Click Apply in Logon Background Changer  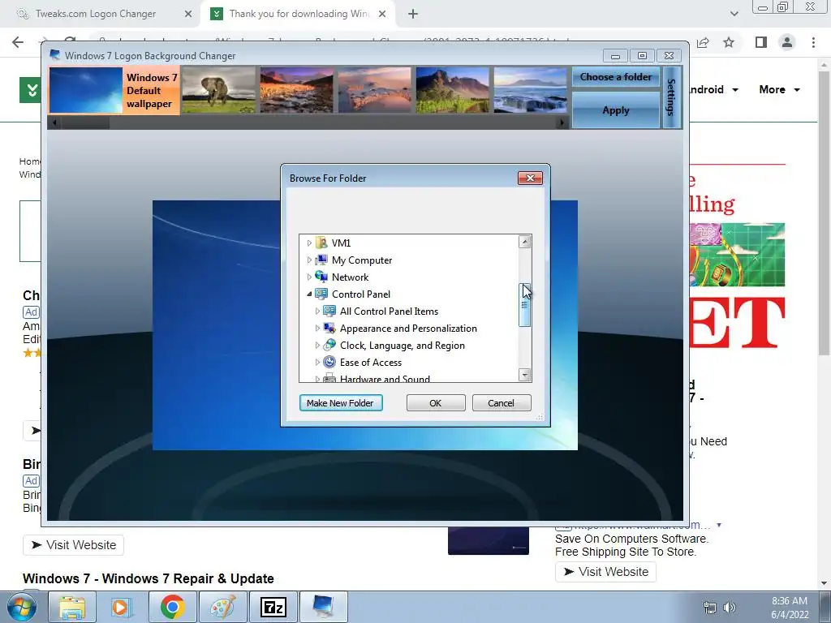[x=616, y=110]
